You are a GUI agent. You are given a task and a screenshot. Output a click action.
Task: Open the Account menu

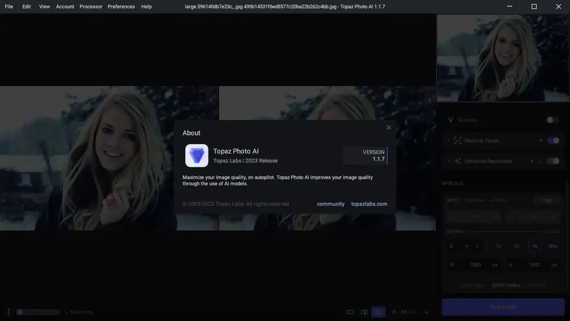pos(65,6)
